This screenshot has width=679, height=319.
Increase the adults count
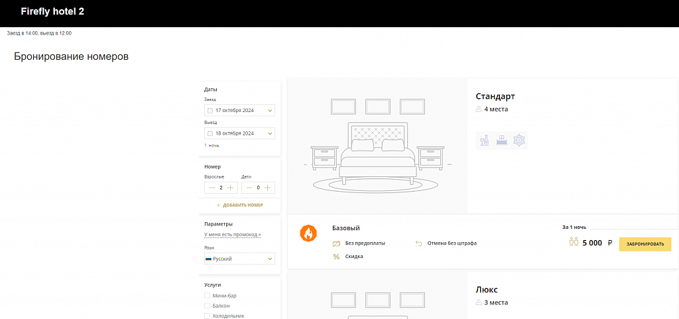coord(230,188)
